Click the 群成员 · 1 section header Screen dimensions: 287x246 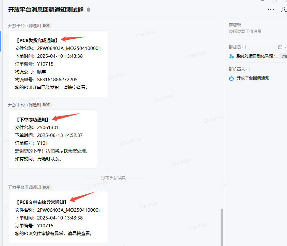tap(238, 47)
